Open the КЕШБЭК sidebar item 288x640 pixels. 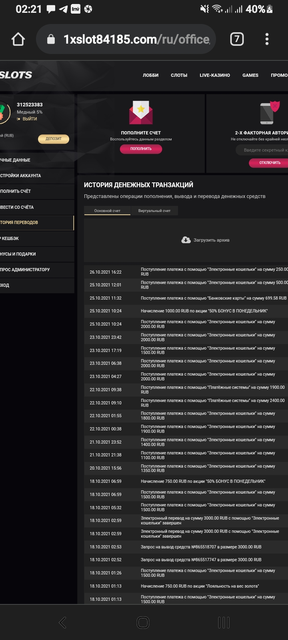10,238
